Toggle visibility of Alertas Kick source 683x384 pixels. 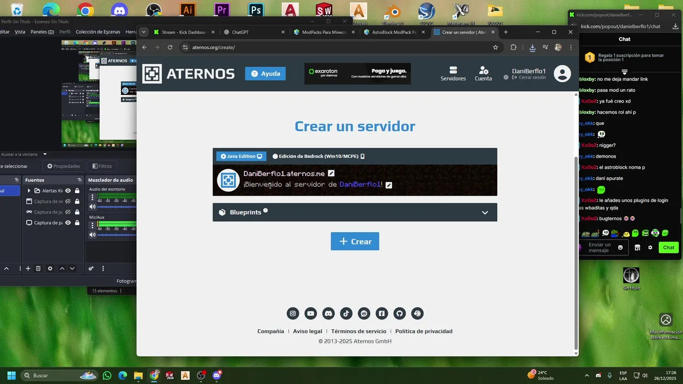point(68,191)
